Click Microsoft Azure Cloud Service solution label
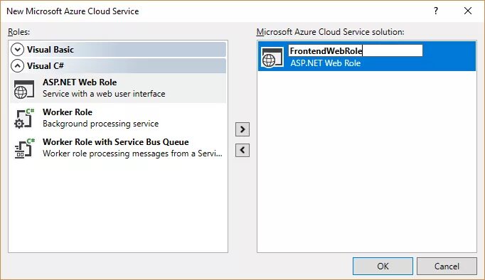The height and width of the screenshot is (280, 485). (x=331, y=32)
